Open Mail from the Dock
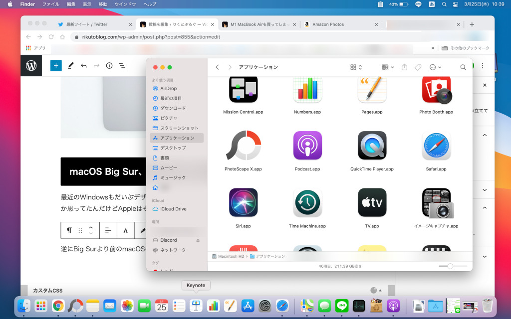Viewport: 511px width, 319px height. point(110,306)
